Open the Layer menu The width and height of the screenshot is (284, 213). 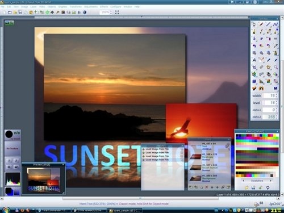[x=34, y=7]
